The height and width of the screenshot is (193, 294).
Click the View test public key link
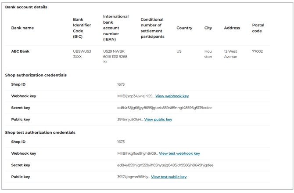coord(169,177)
